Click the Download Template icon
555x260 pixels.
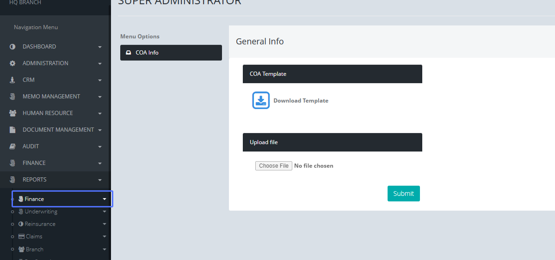pos(261,100)
